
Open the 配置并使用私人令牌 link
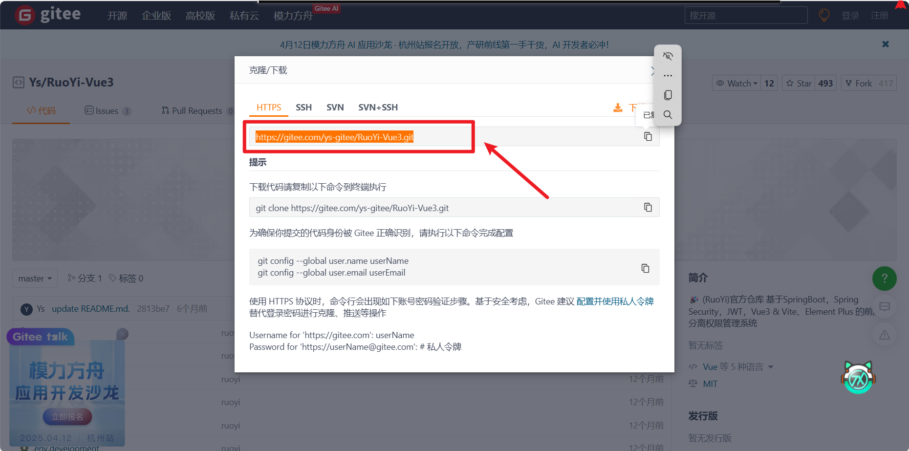615,301
